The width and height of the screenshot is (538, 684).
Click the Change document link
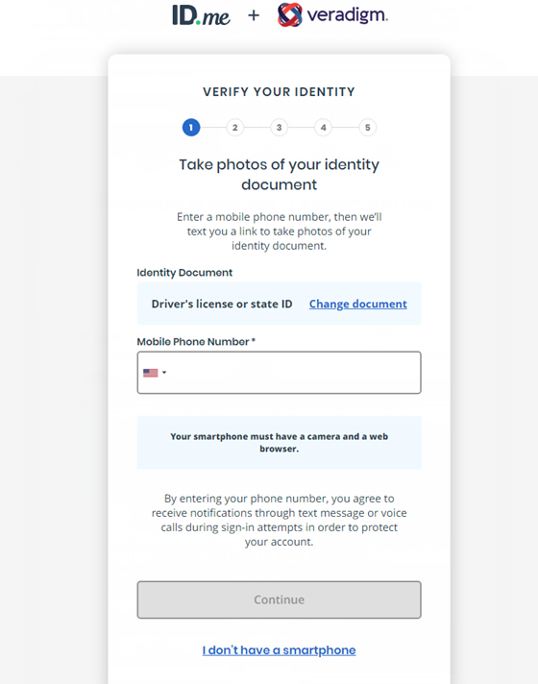point(357,304)
